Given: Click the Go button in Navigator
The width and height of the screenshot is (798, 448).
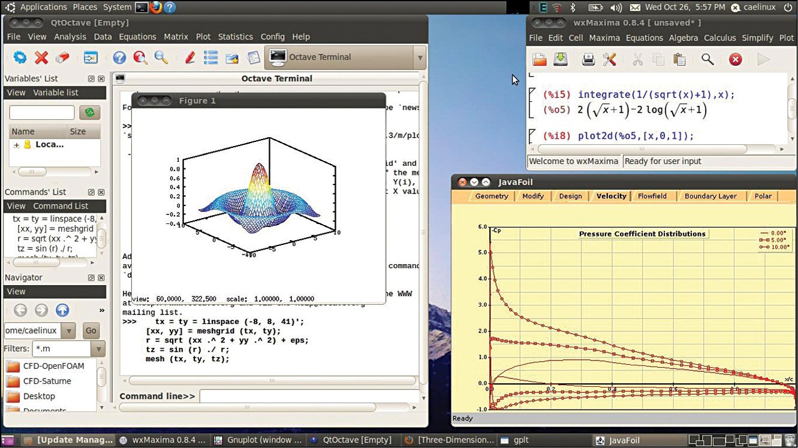Looking at the screenshot, I should (x=91, y=331).
